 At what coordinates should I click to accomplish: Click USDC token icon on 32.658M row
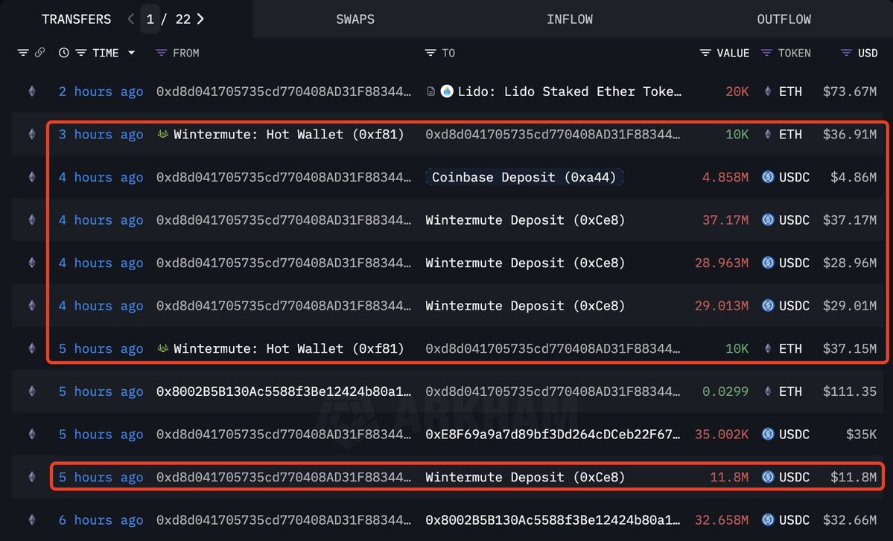768,519
